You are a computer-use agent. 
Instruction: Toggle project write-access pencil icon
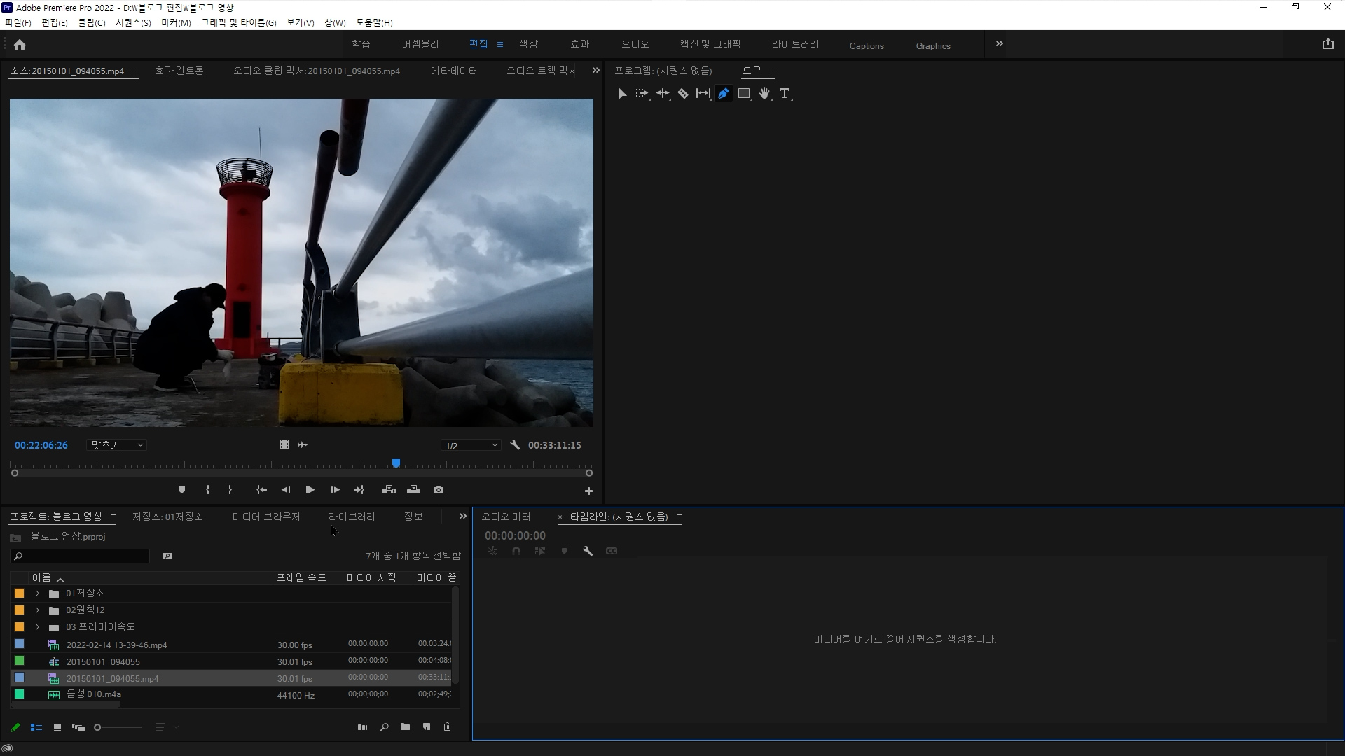click(x=15, y=727)
